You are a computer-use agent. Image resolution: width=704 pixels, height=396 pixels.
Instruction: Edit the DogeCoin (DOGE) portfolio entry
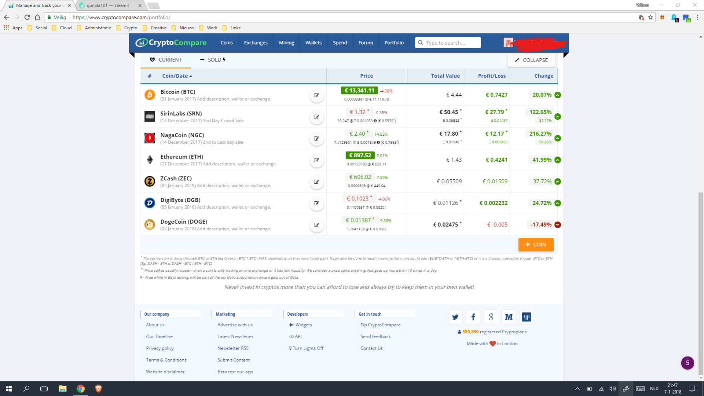click(x=317, y=225)
